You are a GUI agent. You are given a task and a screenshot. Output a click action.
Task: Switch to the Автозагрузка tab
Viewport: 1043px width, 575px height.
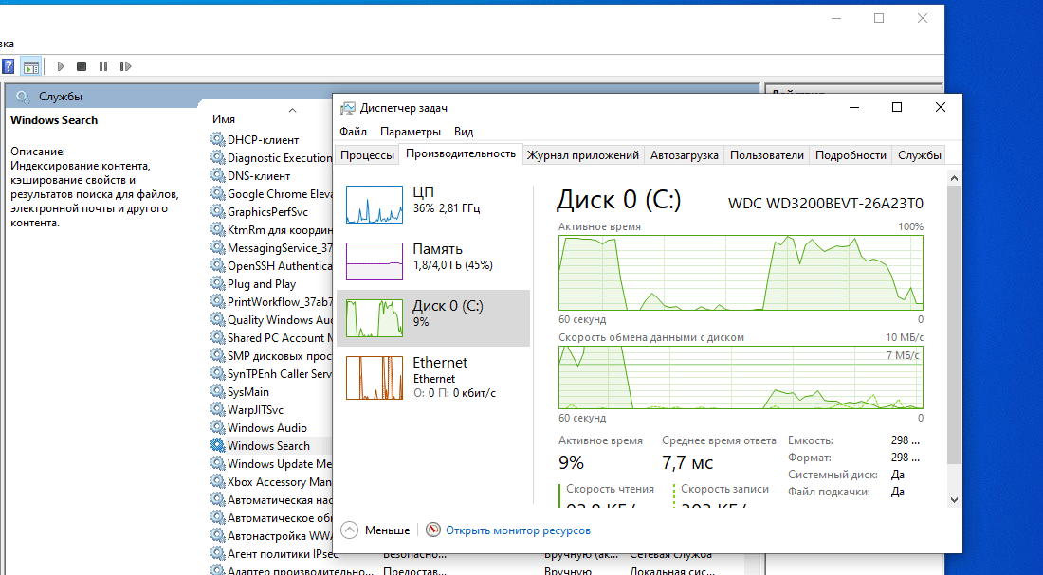point(684,155)
